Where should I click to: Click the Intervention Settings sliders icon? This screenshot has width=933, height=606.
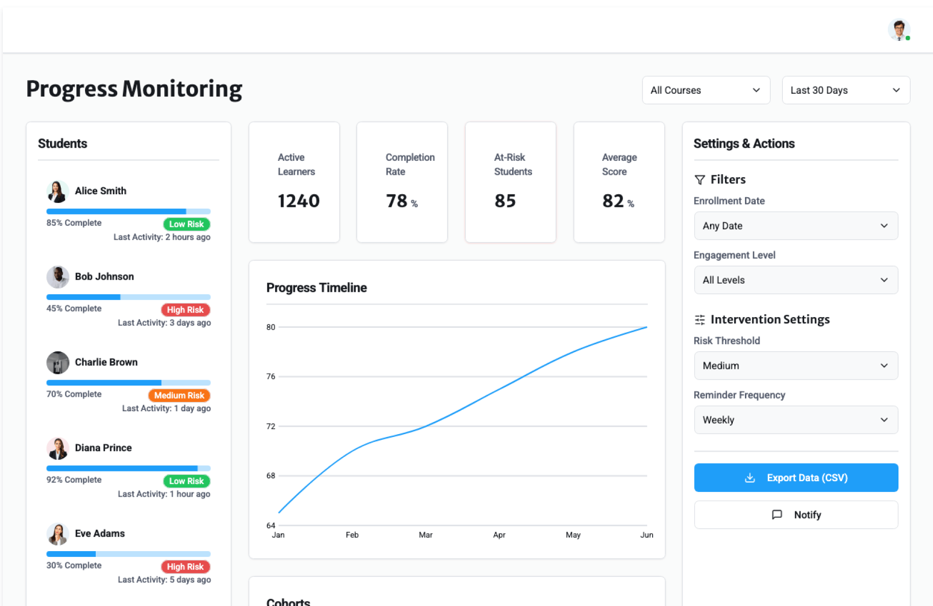coord(699,320)
